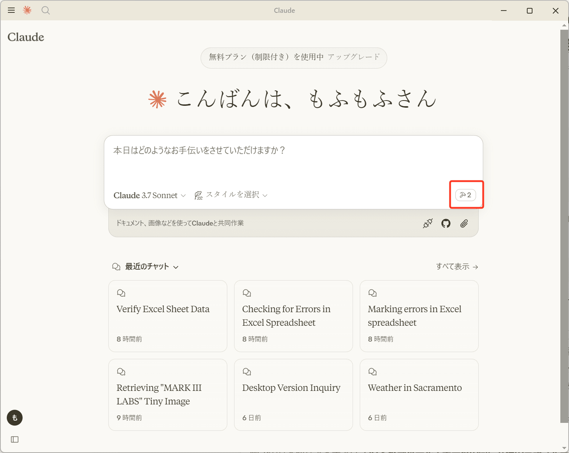Open profile menu via avatar も
Screen dimensions: 569x453
click(14, 418)
